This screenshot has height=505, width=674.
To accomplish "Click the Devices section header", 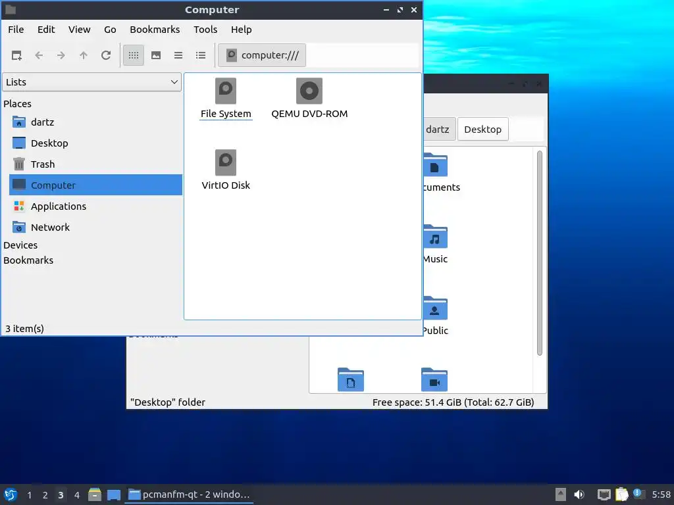I will [20, 245].
